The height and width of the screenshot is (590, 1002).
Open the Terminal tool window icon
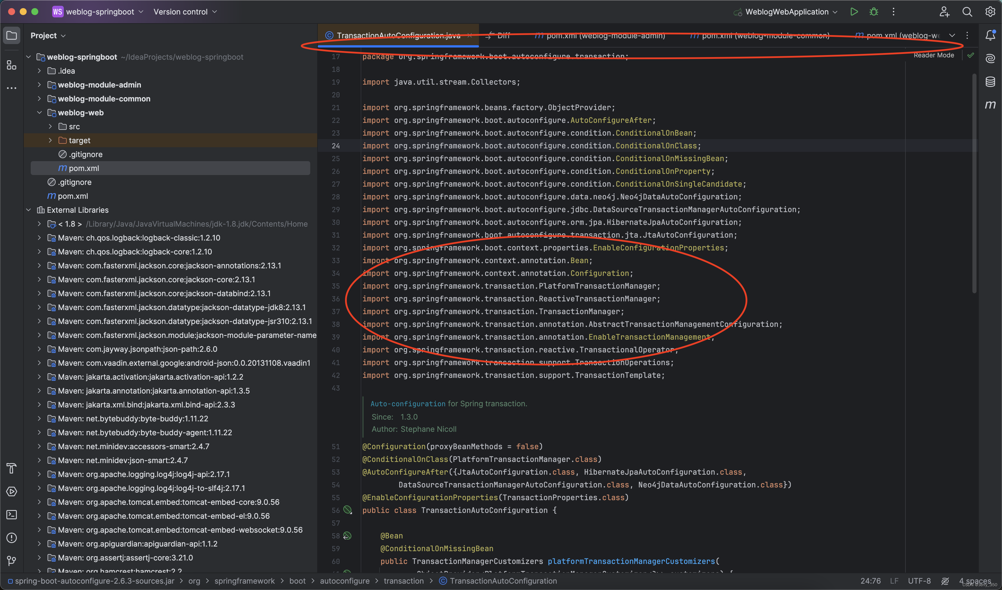(x=12, y=514)
